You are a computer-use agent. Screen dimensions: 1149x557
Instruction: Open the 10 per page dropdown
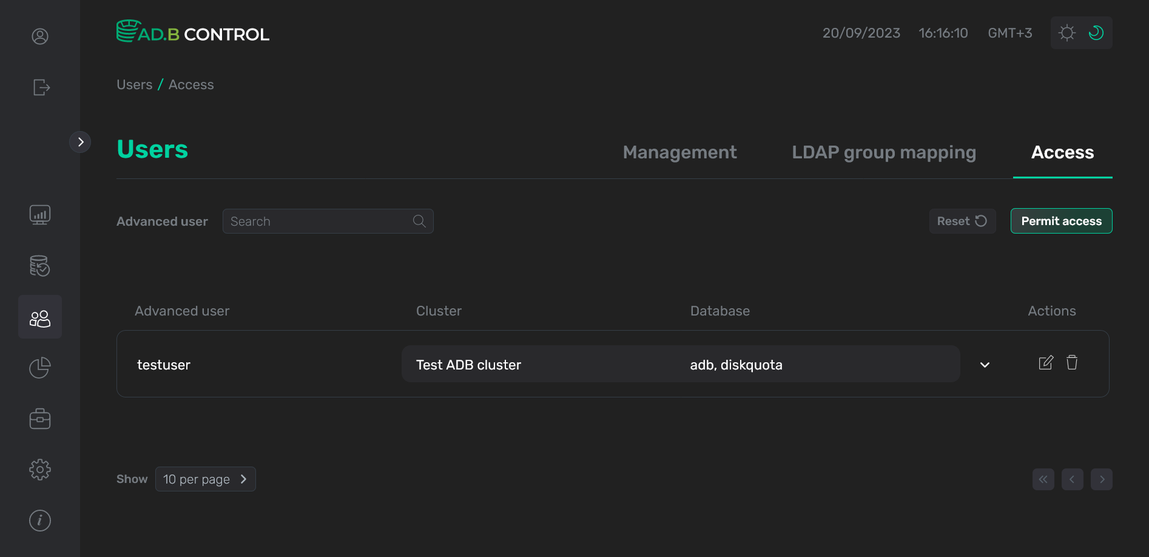pyautogui.click(x=205, y=479)
